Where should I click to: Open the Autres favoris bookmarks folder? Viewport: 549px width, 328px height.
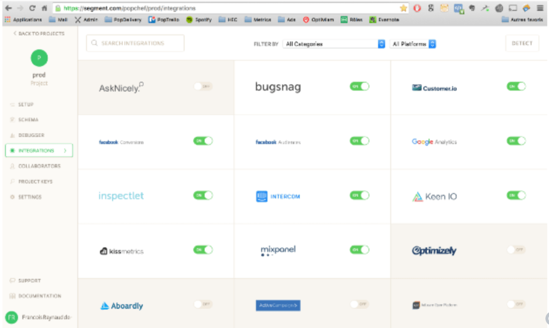coord(522,20)
